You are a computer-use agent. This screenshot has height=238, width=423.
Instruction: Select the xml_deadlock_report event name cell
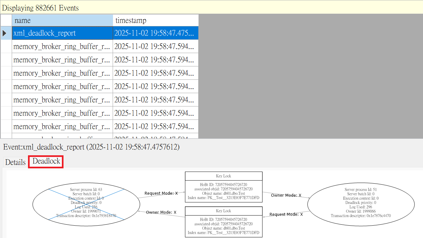click(x=62, y=33)
